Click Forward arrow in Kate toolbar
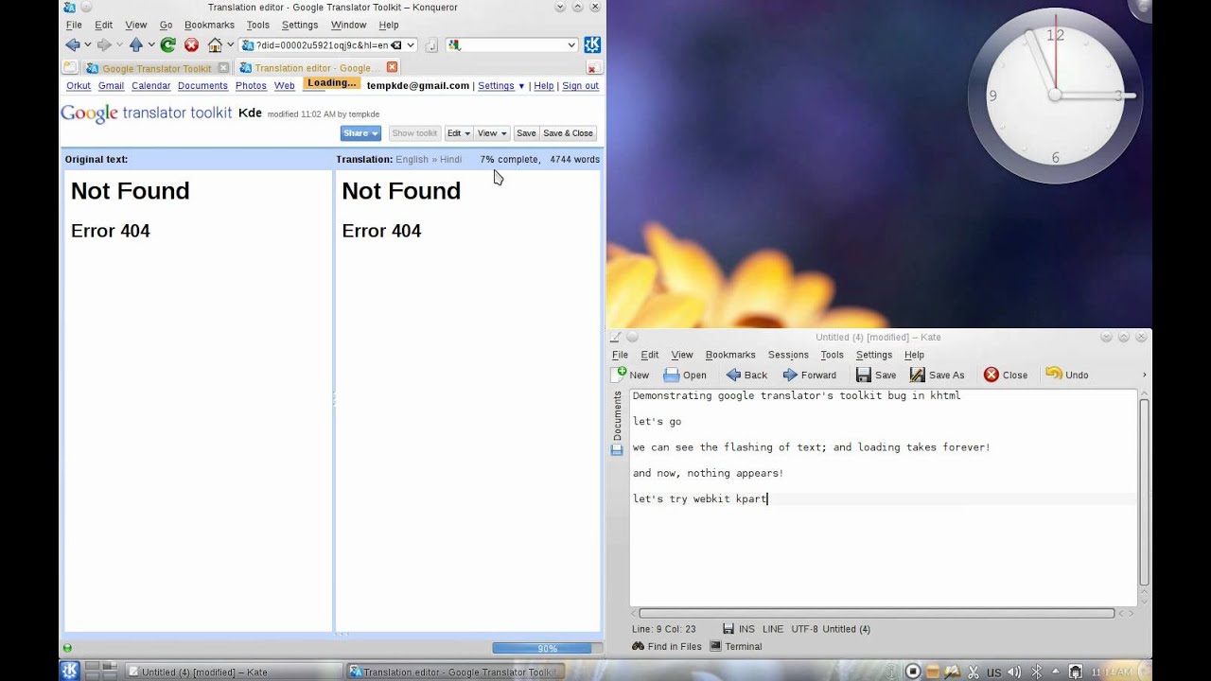 pos(790,375)
